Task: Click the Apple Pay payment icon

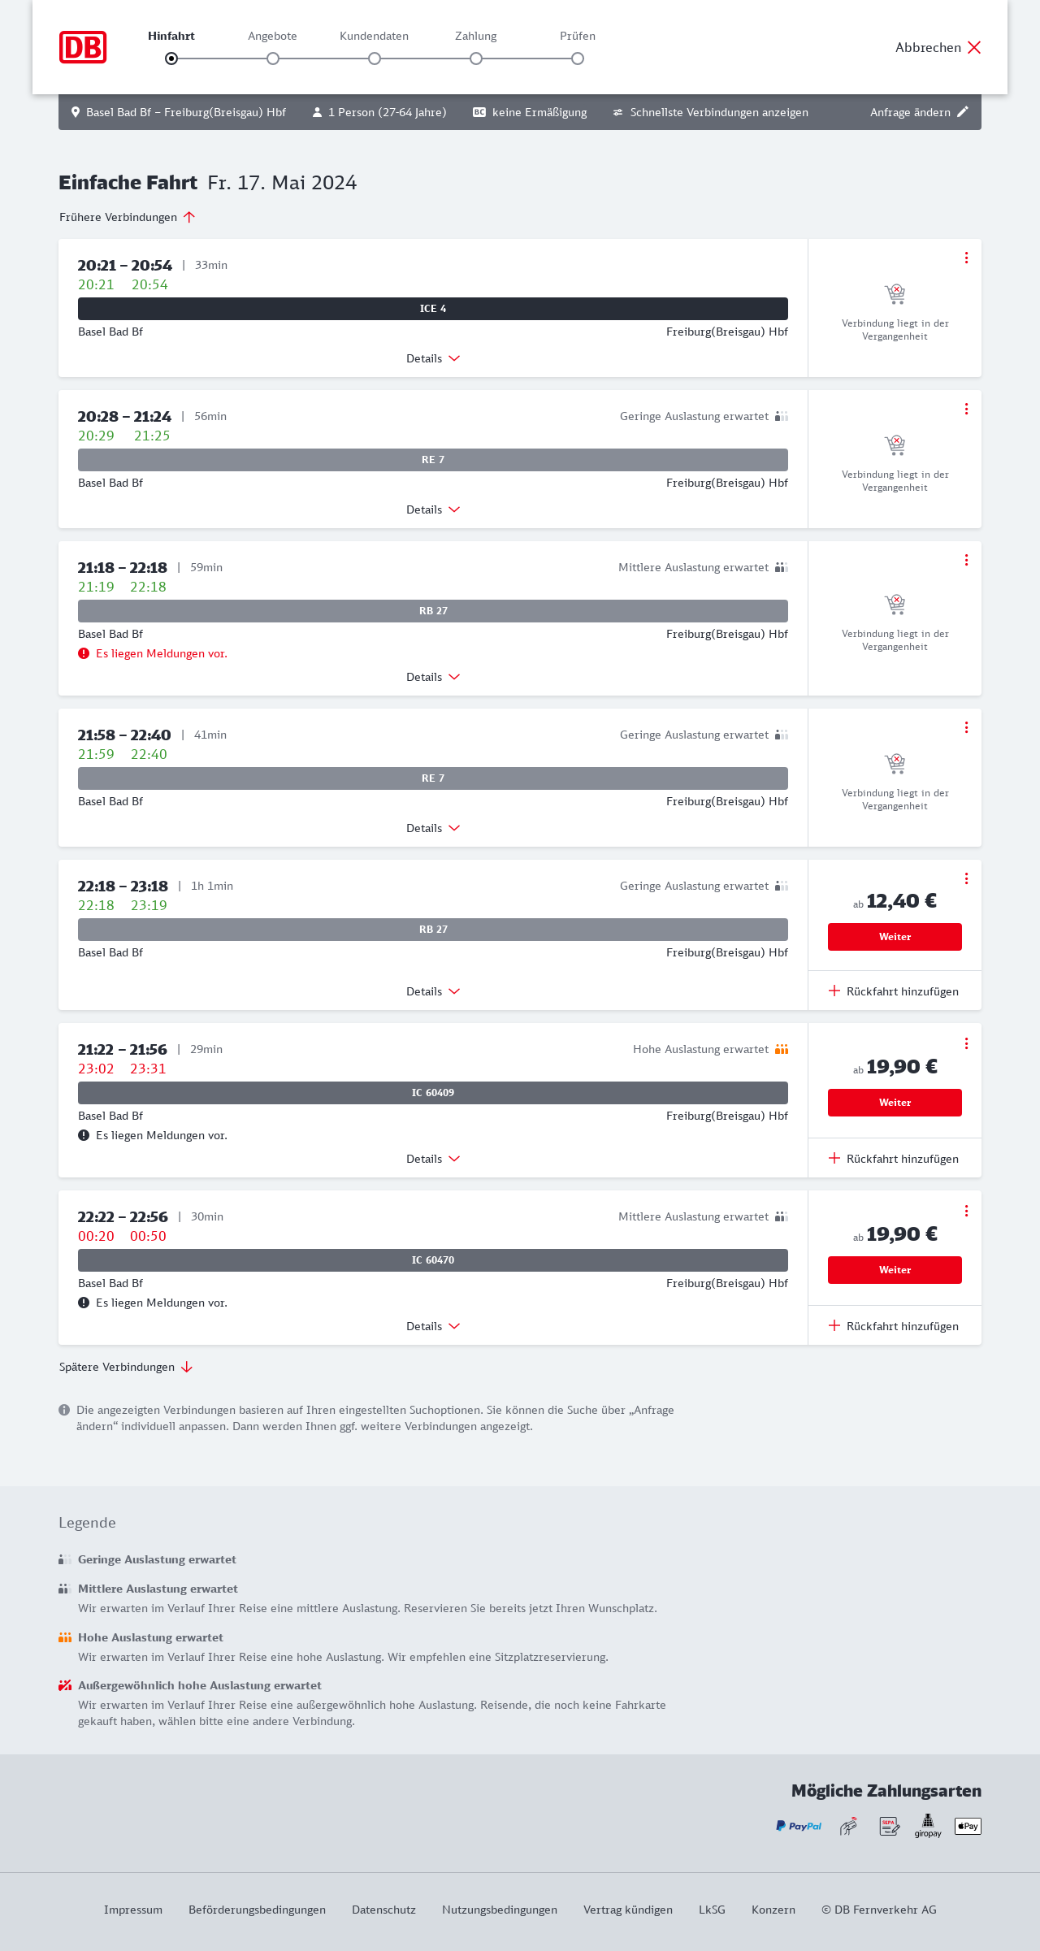Action: tap(968, 1826)
